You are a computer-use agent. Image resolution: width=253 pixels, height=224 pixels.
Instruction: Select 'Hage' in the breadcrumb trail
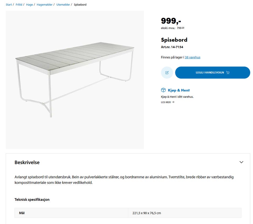[29, 4]
